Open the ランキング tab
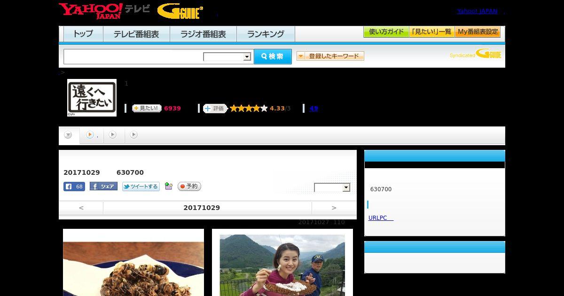Viewport: 564px width, 296px height. (x=266, y=34)
